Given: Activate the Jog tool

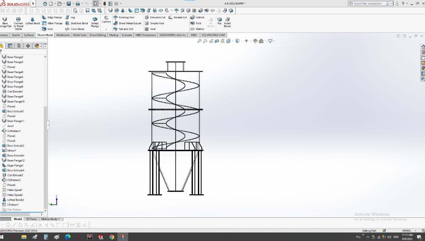Looking at the screenshot, I should point(70,18).
